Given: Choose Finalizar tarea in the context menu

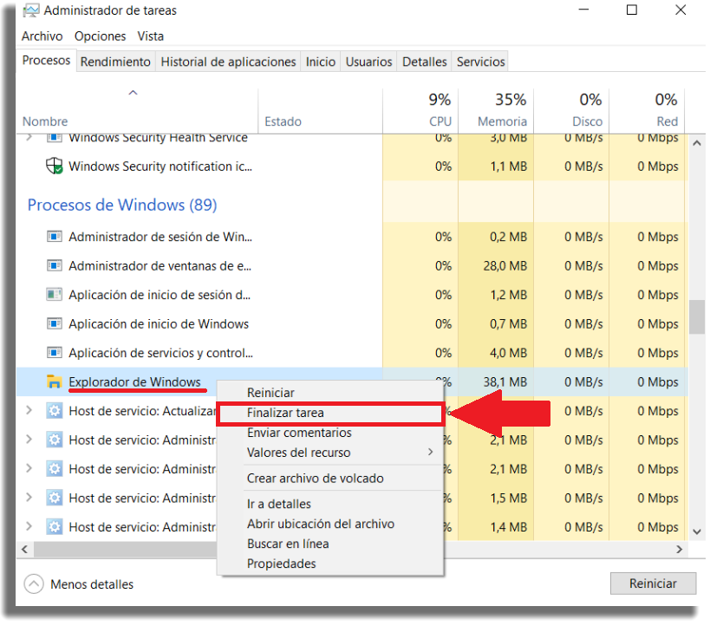Looking at the screenshot, I should (330, 413).
